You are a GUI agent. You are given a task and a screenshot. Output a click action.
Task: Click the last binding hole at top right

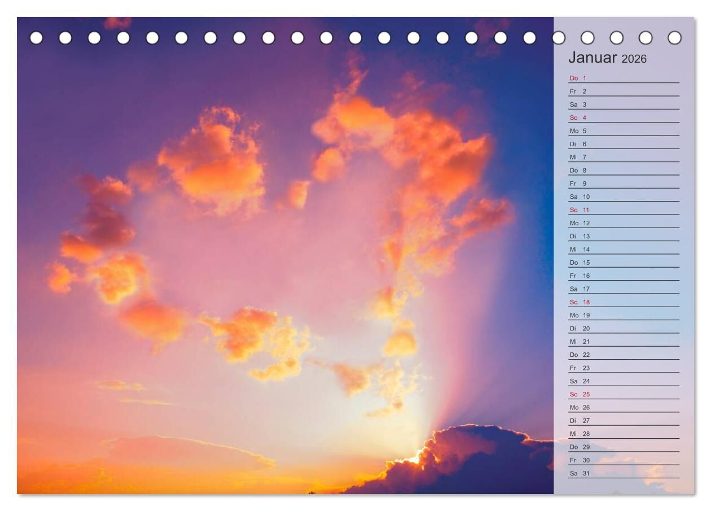pyautogui.click(x=674, y=38)
